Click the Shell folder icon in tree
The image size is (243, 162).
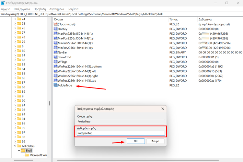23,151
